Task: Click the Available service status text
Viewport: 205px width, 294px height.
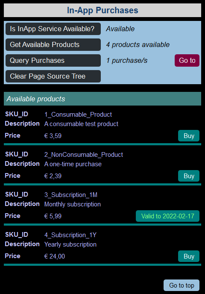Action: coord(120,29)
